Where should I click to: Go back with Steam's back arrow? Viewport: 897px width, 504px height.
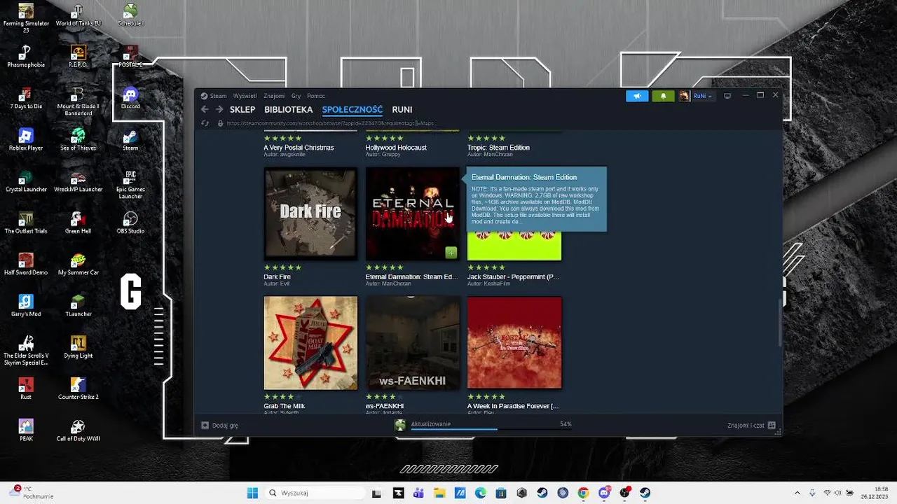[205, 109]
